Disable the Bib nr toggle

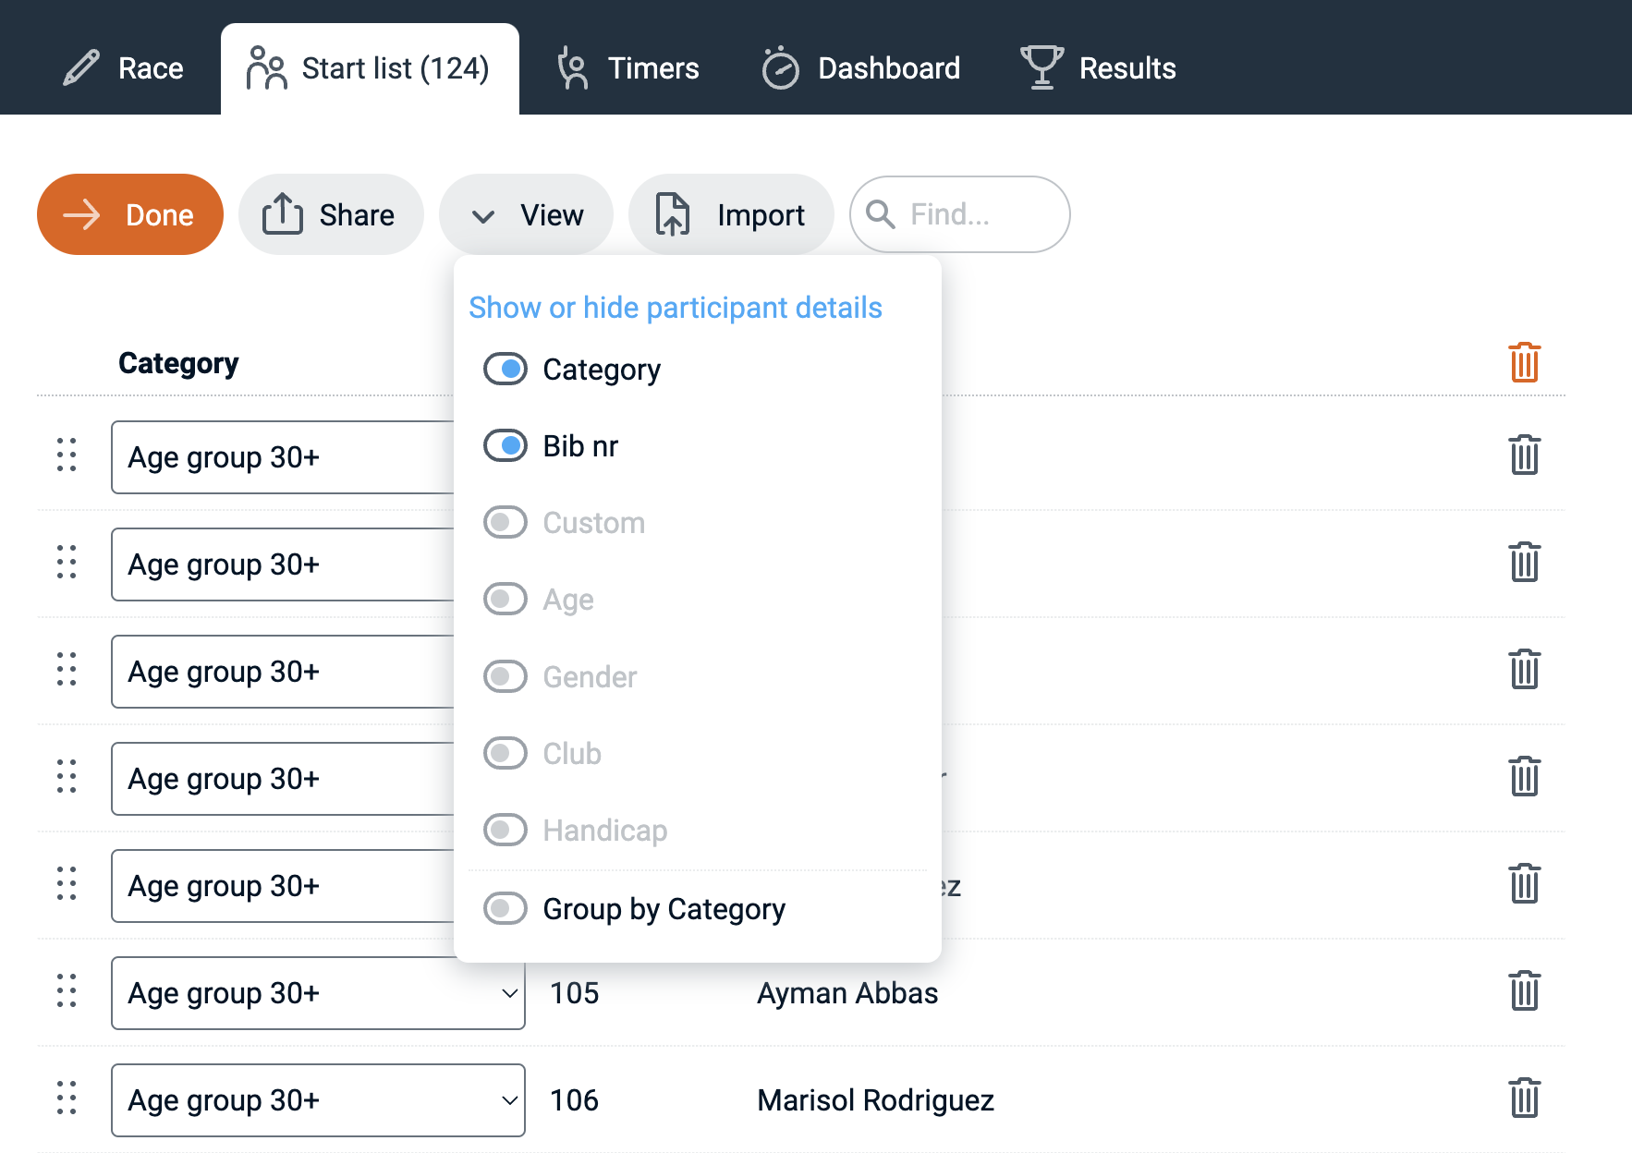[x=505, y=446]
